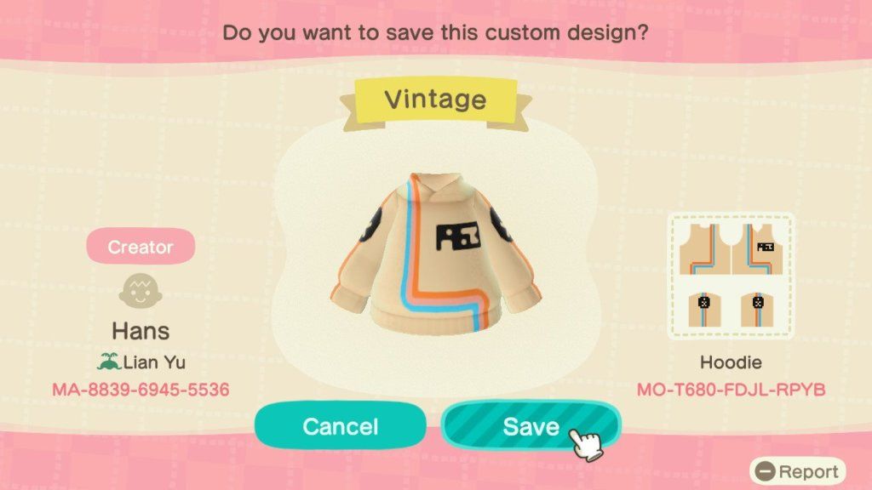872x490 pixels.
Task: Click design code MO-T680-FDJL-RPYB
Action: (x=731, y=390)
